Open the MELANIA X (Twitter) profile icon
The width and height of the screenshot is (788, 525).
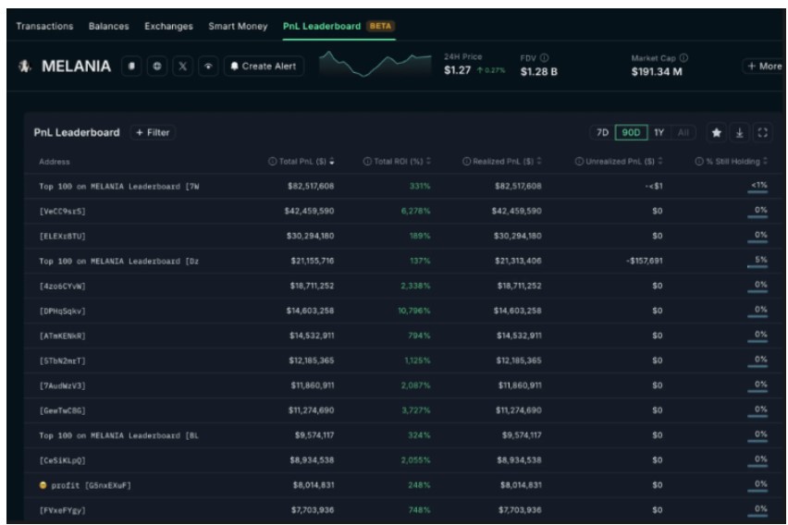(x=182, y=66)
